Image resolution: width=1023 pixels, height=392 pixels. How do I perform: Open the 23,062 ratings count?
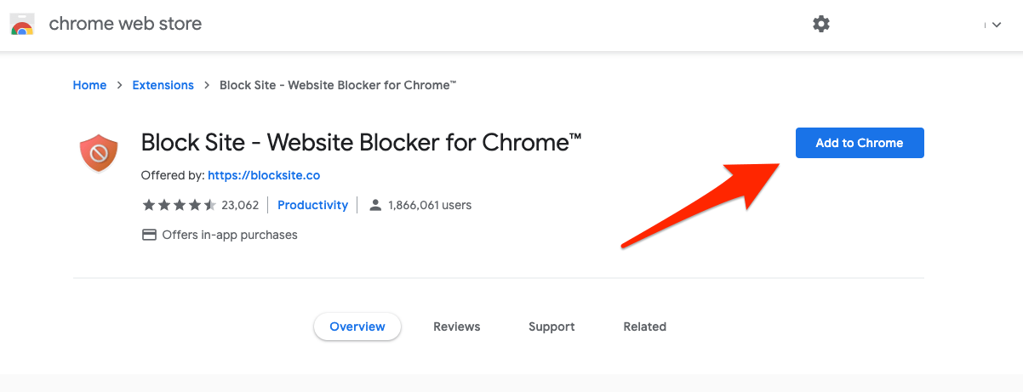click(x=240, y=205)
